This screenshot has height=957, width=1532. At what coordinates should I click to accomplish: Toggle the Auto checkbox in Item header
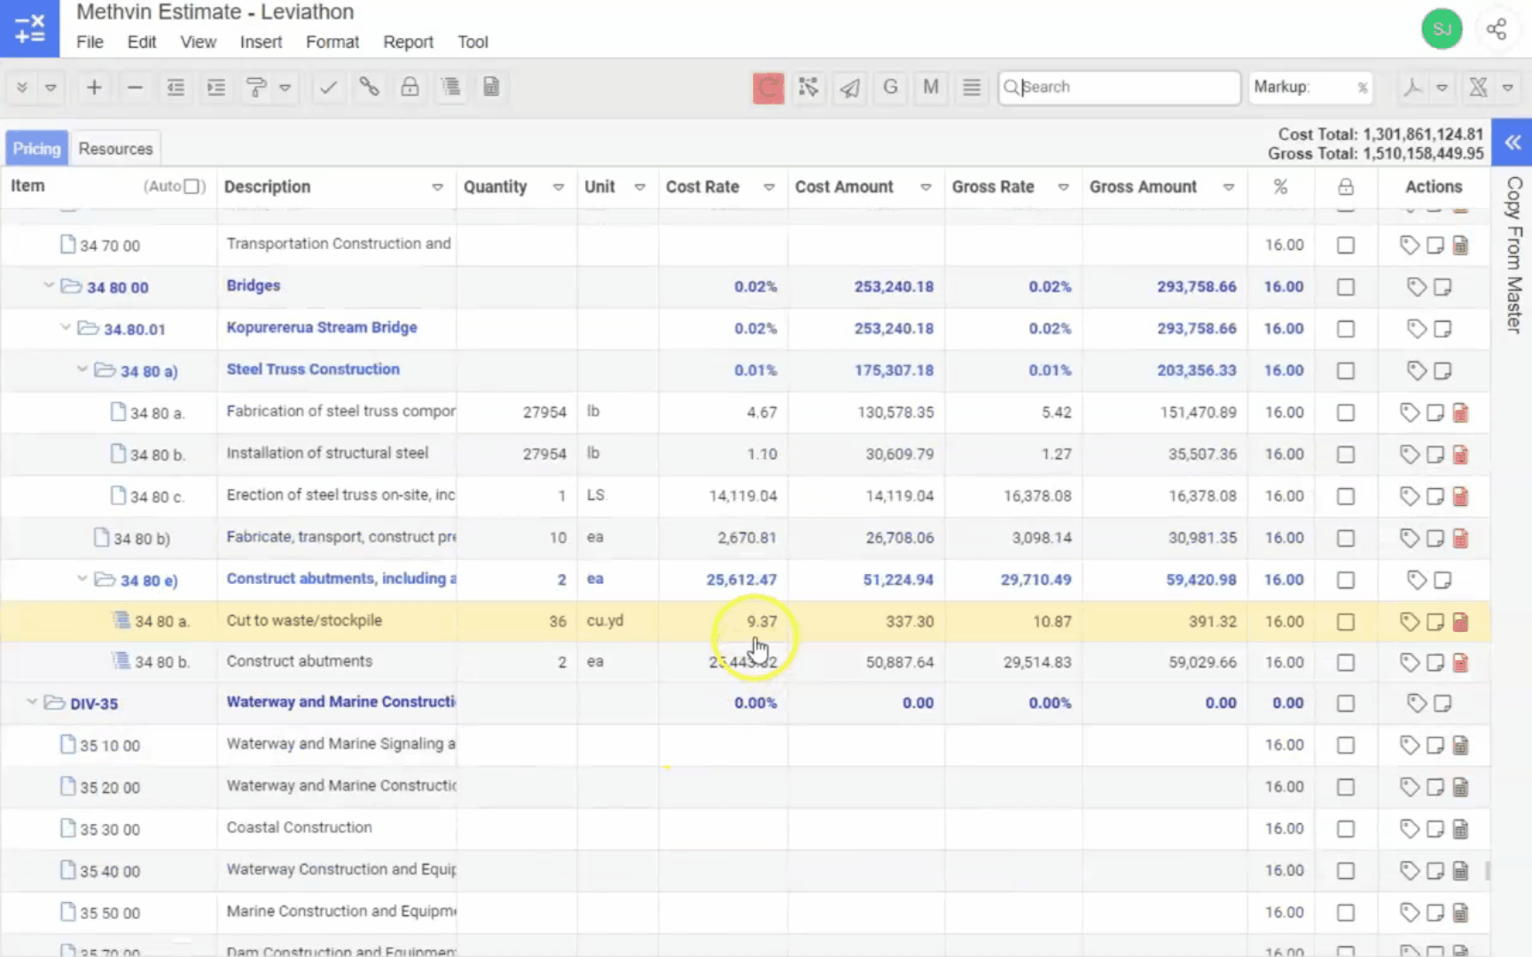point(191,187)
